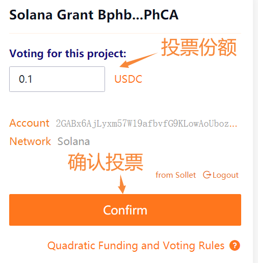The height and width of the screenshot is (263, 258).
Task: Click the 'from Sollet' wallet label
Action: pyautogui.click(x=175, y=175)
